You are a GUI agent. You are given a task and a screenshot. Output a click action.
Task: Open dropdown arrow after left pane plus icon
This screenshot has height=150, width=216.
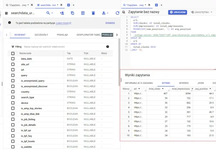tap(73, 5)
